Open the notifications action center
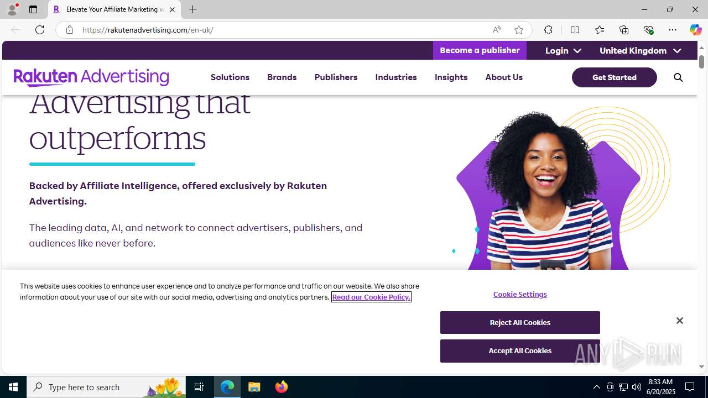Image resolution: width=708 pixels, height=398 pixels. pos(690,387)
